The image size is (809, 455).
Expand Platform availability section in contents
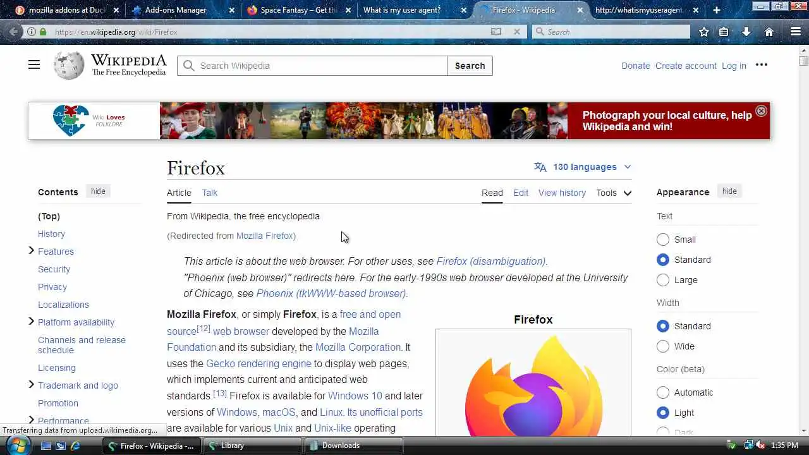(31, 322)
